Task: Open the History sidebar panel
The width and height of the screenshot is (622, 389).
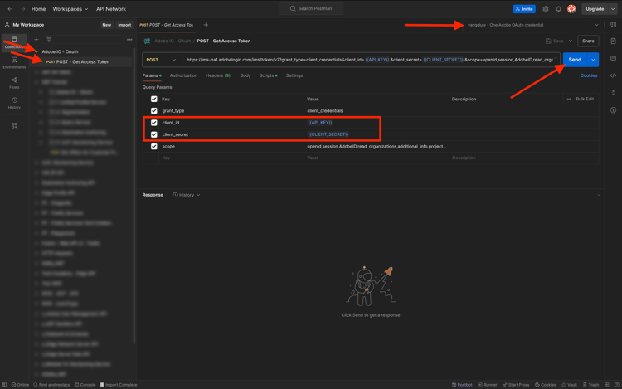Action: 14,103
